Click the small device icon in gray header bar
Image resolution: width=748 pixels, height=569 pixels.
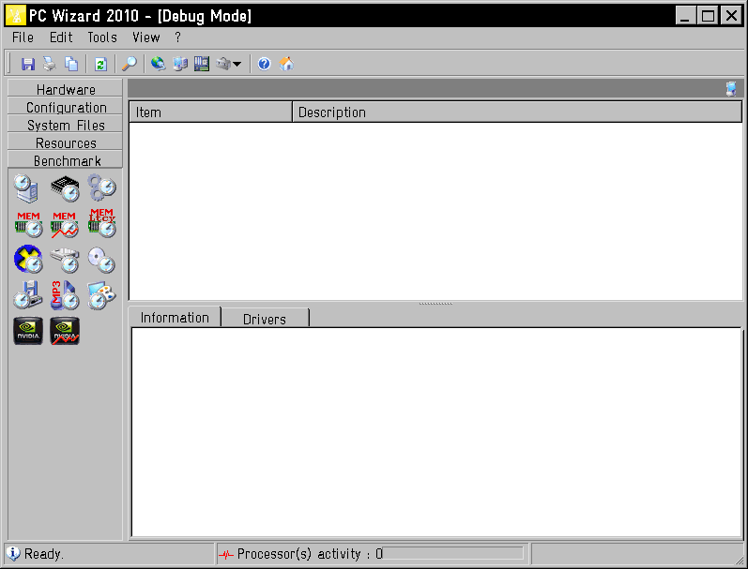tap(731, 89)
